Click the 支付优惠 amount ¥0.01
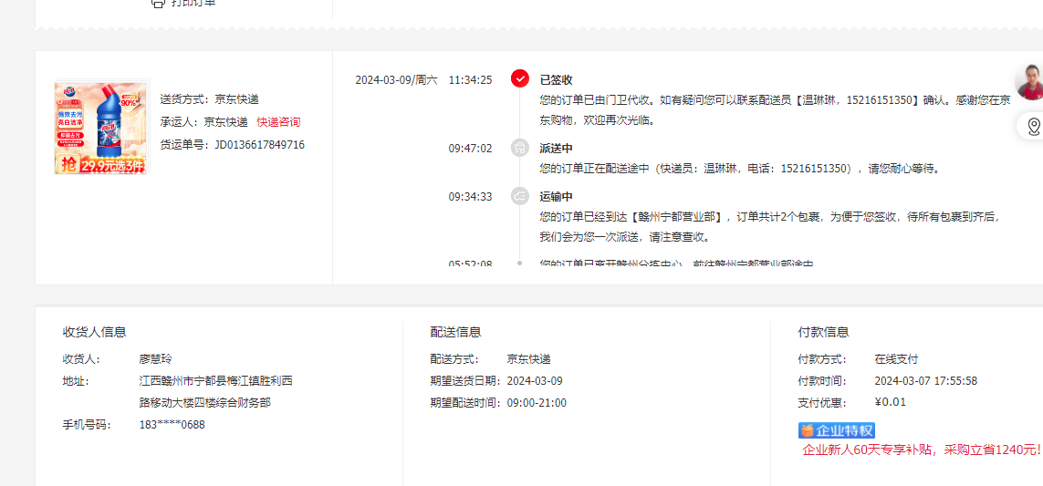 (x=890, y=402)
